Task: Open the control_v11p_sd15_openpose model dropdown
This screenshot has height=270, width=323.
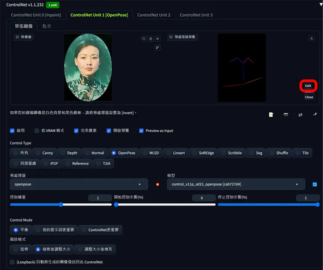Action: (x=236, y=184)
